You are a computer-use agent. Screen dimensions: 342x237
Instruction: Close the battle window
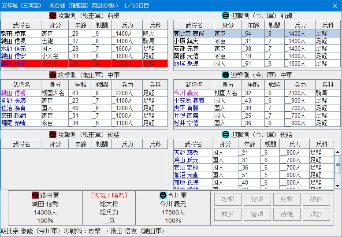point(335,6)
